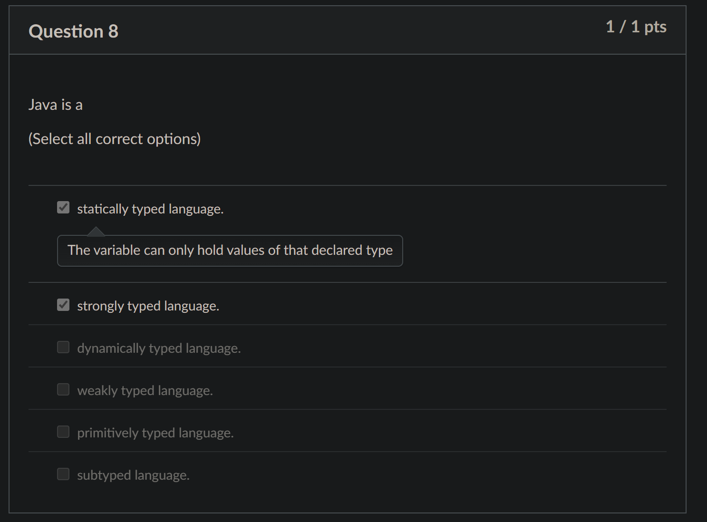Click the '(Select all correct options)' instruction
This screenshot has height=522, width=707.
tap(115, 139)
